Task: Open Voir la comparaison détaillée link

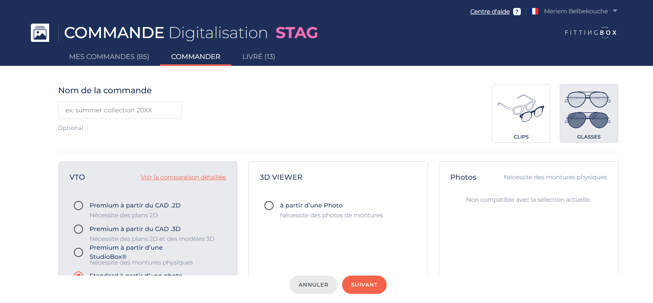Action: pos(183,177)
